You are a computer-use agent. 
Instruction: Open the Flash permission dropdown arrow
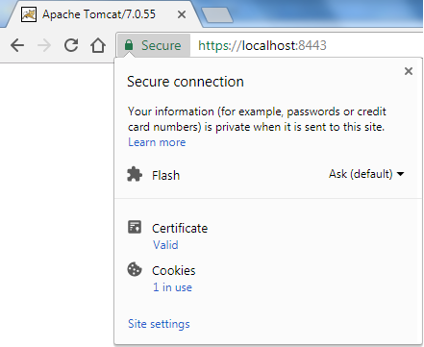[x=400, y=174]
